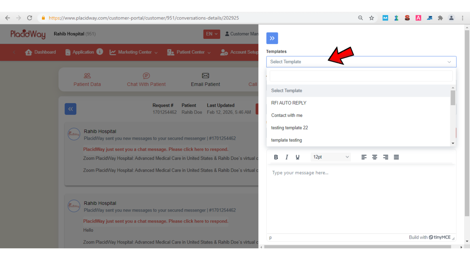Select the RFI AUTO REPLY template option

pos(289,103)
